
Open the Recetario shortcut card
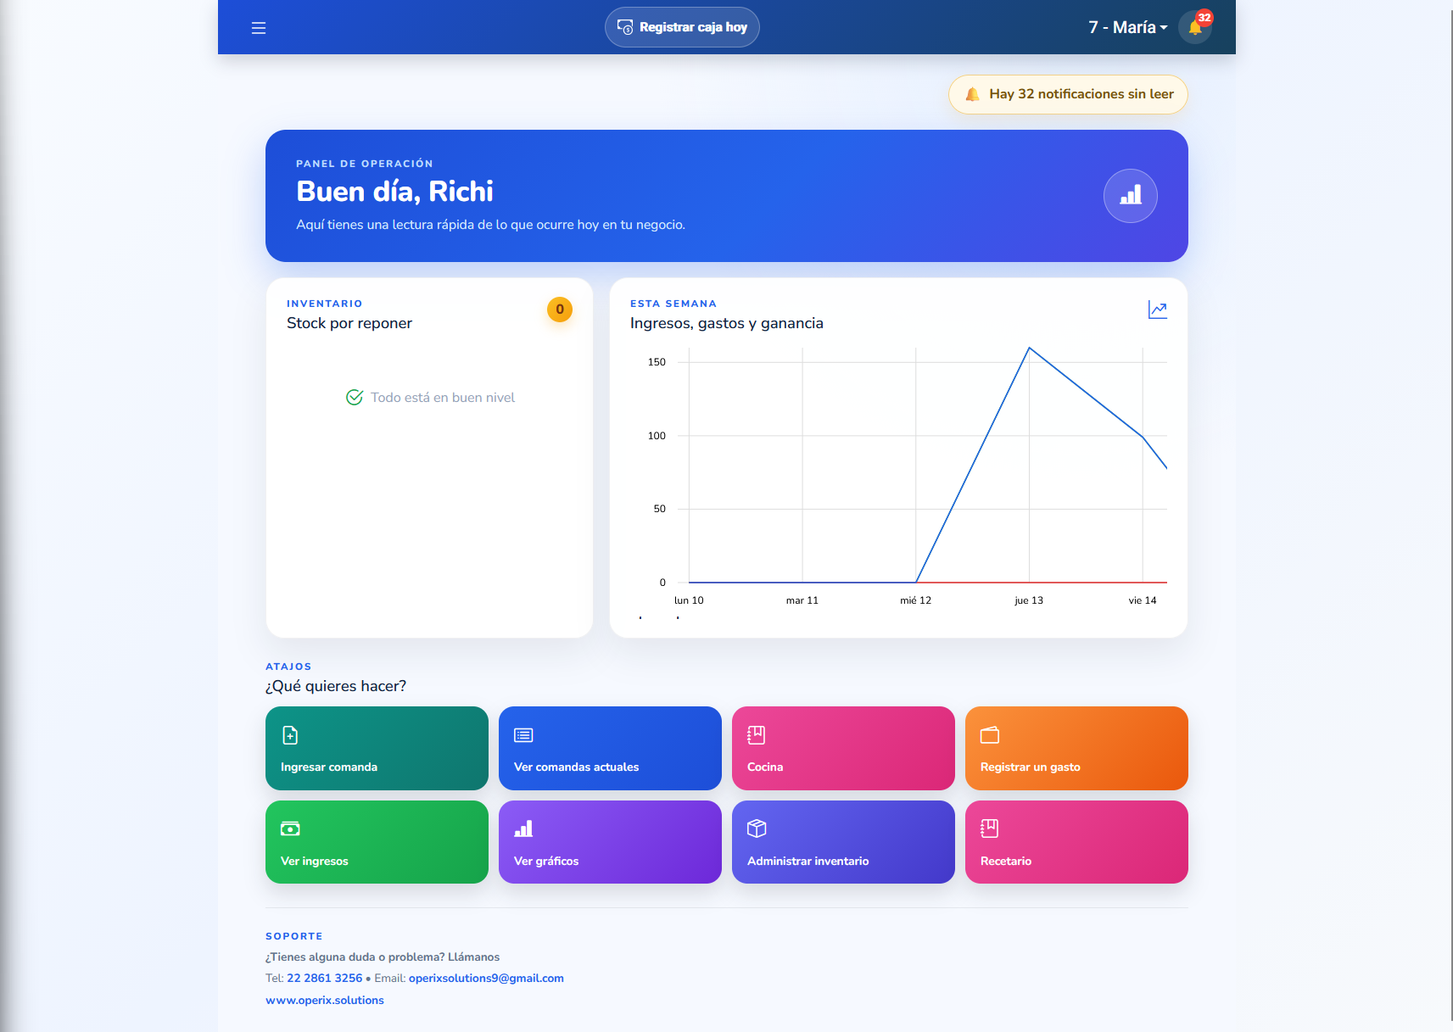coord(1076,842)
